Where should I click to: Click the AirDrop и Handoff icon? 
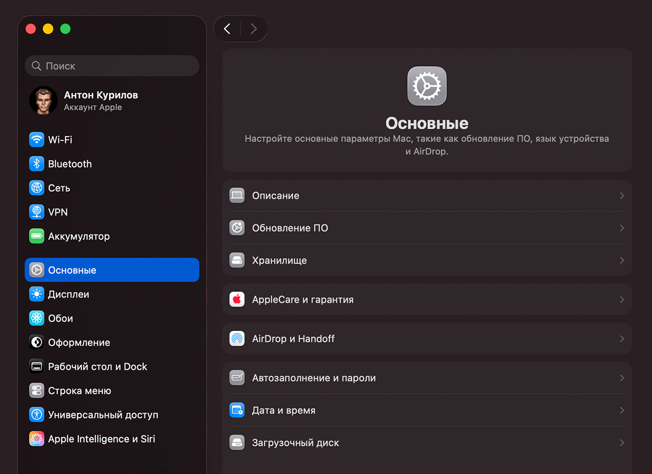[237, 339]
